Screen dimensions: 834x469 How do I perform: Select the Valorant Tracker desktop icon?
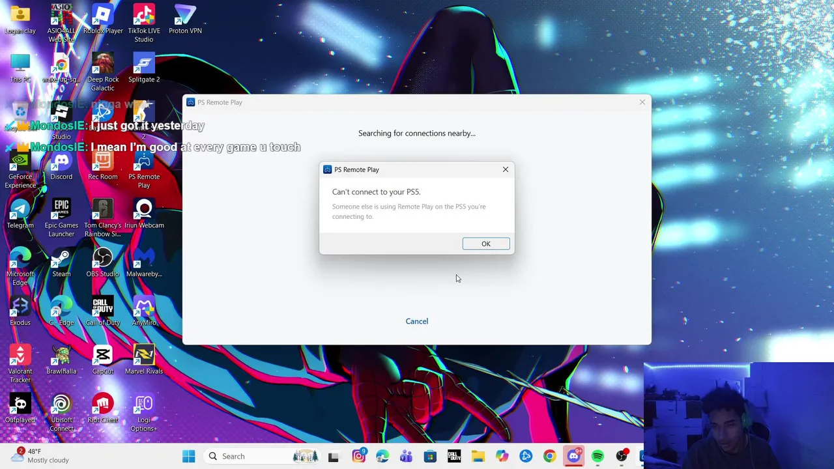[20, 364]
